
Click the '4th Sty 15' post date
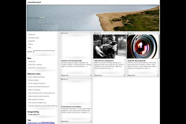(131, 33)
